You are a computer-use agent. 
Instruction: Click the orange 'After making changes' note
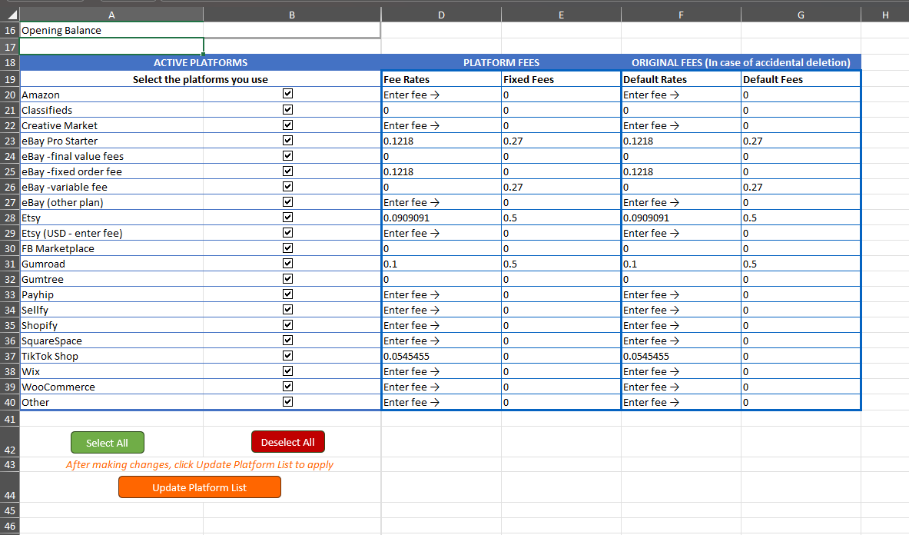click(200, 464)
